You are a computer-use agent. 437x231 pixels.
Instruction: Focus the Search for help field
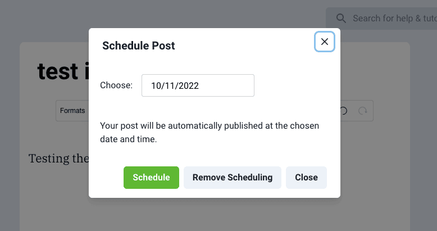(x=393, y=19)
